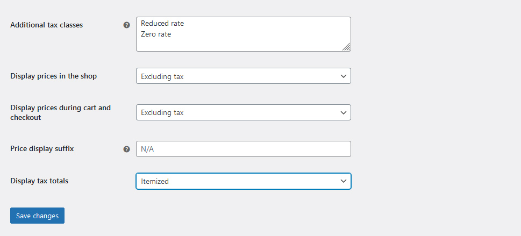Image resolution: width=521 pixels, height=236 pixels.
Task: Open the Display prices in the shop dropdown
Action: point(243,76)
